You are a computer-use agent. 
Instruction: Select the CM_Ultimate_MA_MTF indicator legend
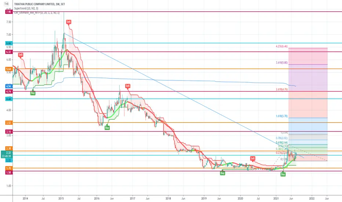[x=37, y=13]
